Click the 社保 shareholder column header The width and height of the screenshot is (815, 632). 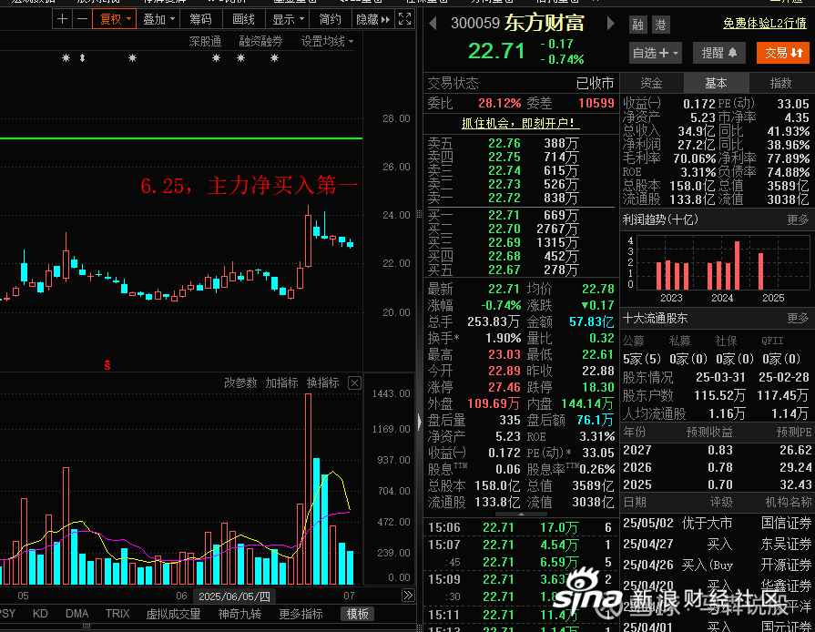click(x=726, y=341)
